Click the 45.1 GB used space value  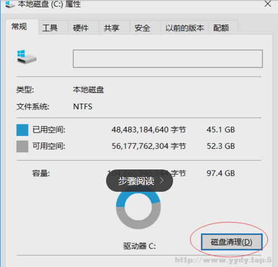click(221, 130)
